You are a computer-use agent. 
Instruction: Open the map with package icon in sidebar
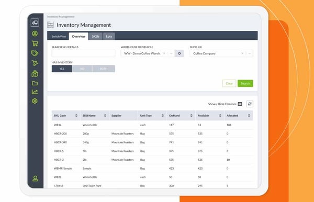(x=35, y=73)
